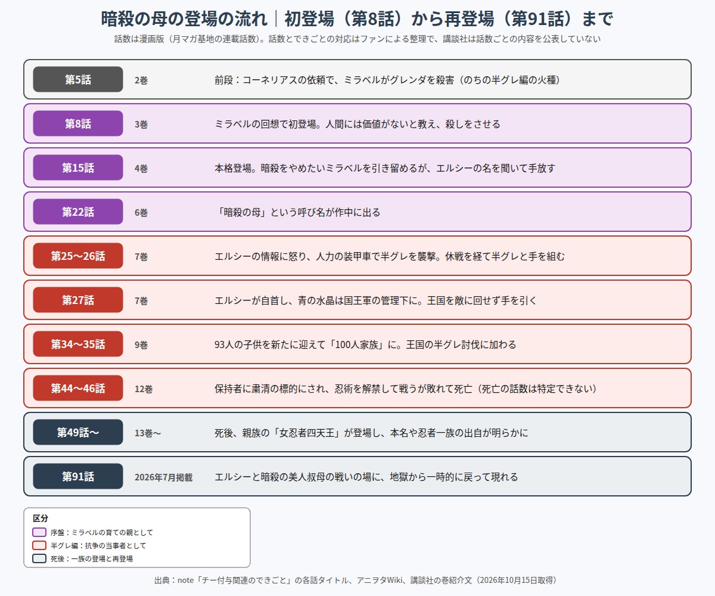Click legend label 序盤：ミラベルの育ての親として
Viewport: 715px width, 596px height.
[x=102, y=532]
